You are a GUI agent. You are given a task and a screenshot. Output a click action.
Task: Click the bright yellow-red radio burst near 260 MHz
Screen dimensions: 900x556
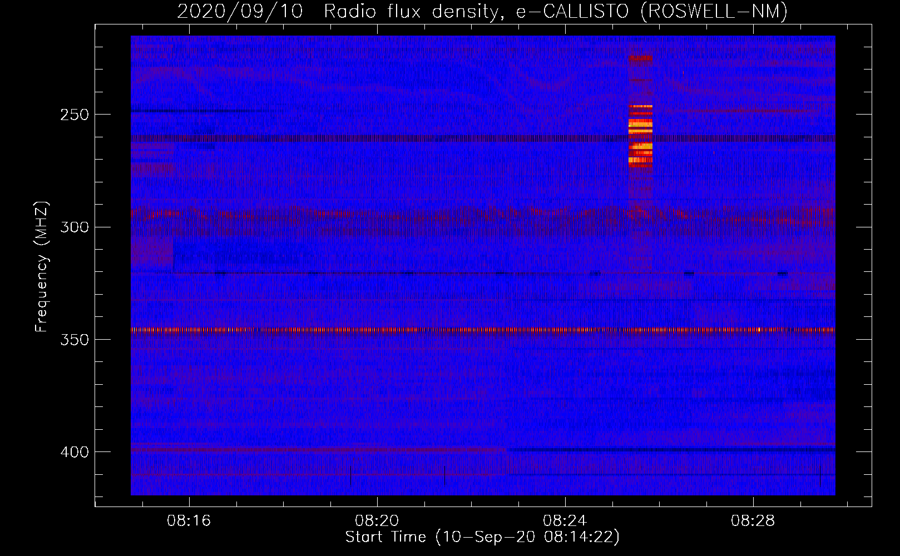640,136
